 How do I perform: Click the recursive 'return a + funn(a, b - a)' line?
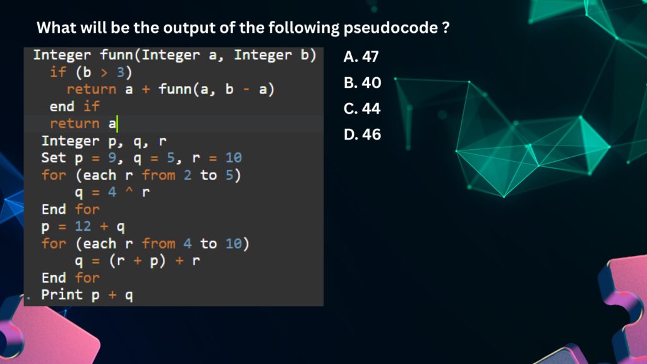point(170,89)
